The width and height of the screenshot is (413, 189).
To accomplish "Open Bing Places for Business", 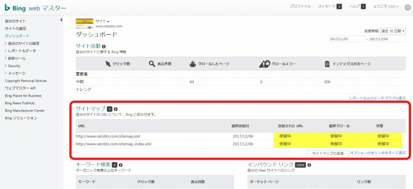I will point(23,96).
